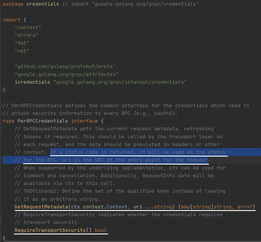This screenshot has height=242, width=261.
Task: Toggle fold marker beside import closing parenthesis
Action: coord(1,90)
